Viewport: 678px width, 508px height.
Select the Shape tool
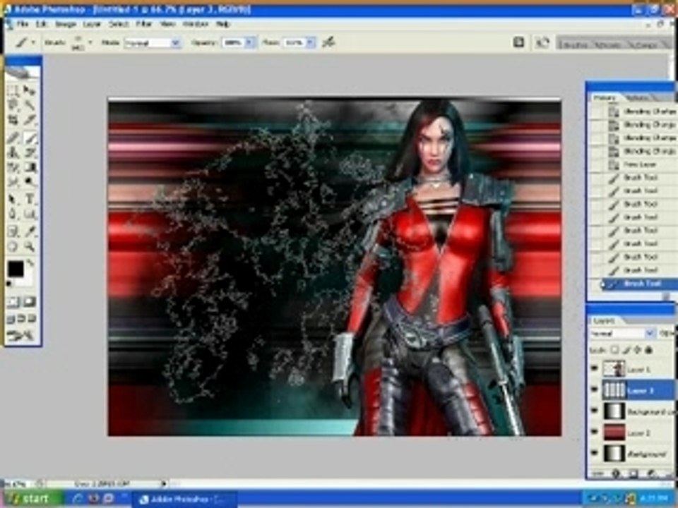pyautogui.click(x=30, y=214)
